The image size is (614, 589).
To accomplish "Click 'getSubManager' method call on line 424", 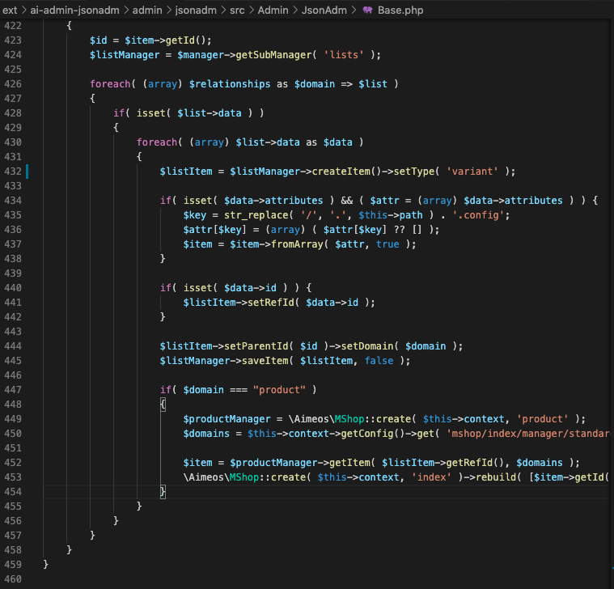I will pyautogui.click(x=273, y=55).
